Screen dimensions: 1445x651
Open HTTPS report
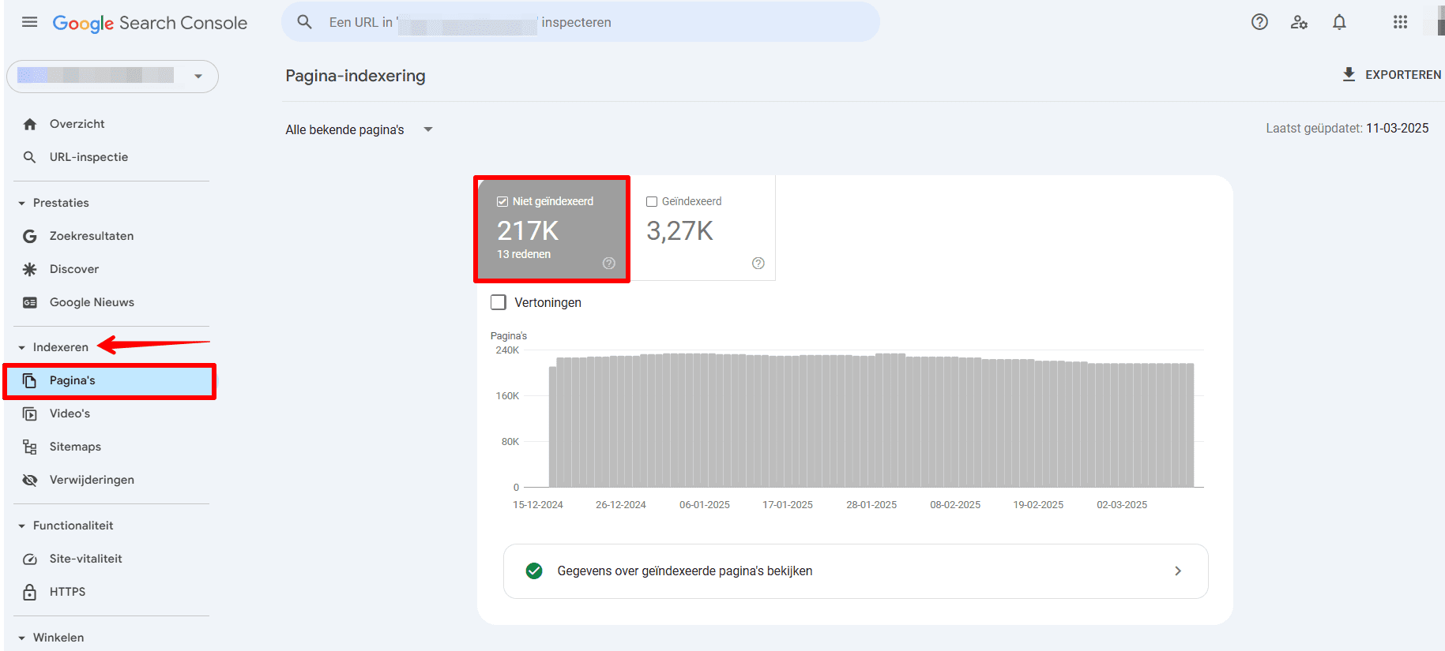[67, 592]
